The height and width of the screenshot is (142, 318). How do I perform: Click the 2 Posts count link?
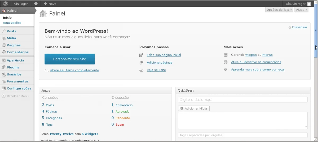(x=48, y=105)
